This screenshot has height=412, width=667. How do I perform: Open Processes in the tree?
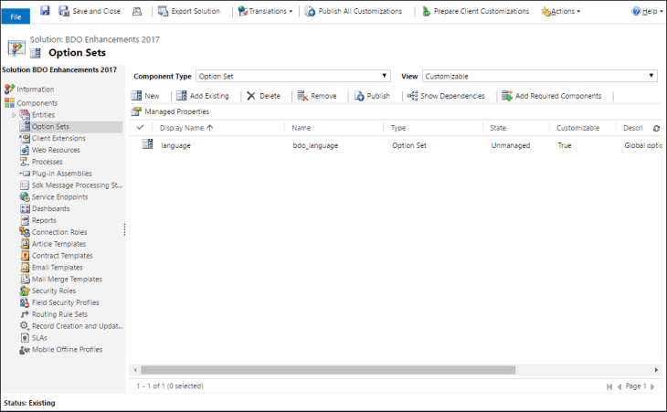[41, 162]
